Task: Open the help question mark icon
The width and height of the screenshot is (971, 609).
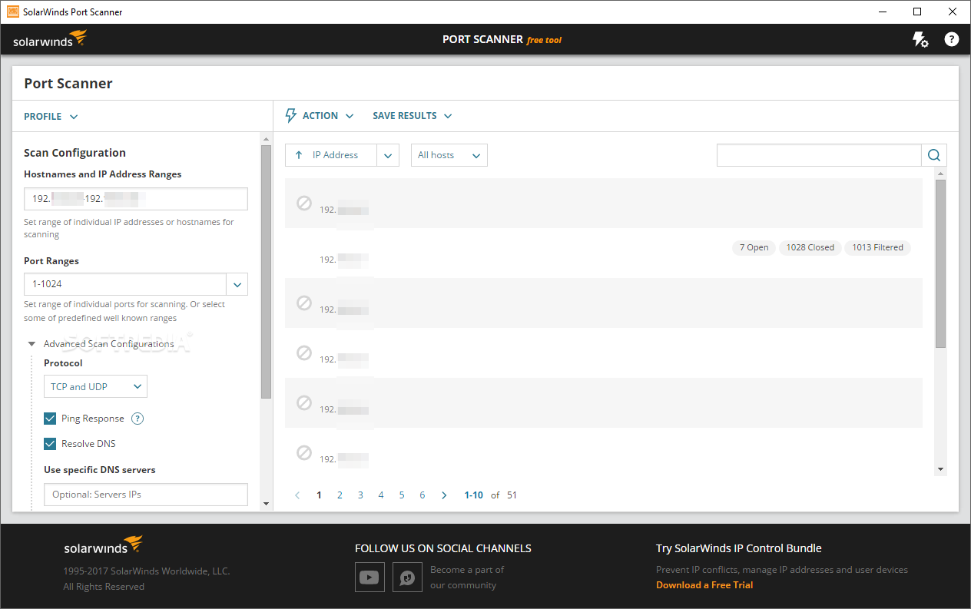Action: point(952,39)
